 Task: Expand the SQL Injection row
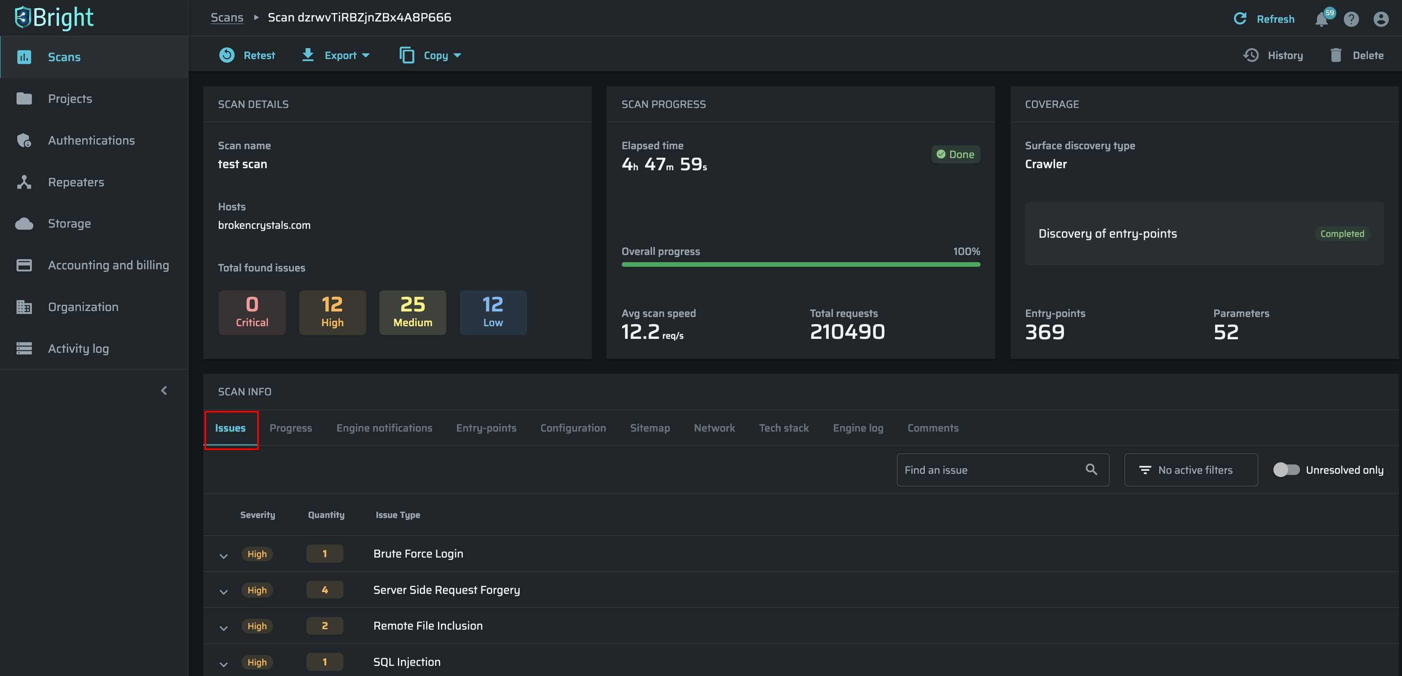(x=224, y=663)
